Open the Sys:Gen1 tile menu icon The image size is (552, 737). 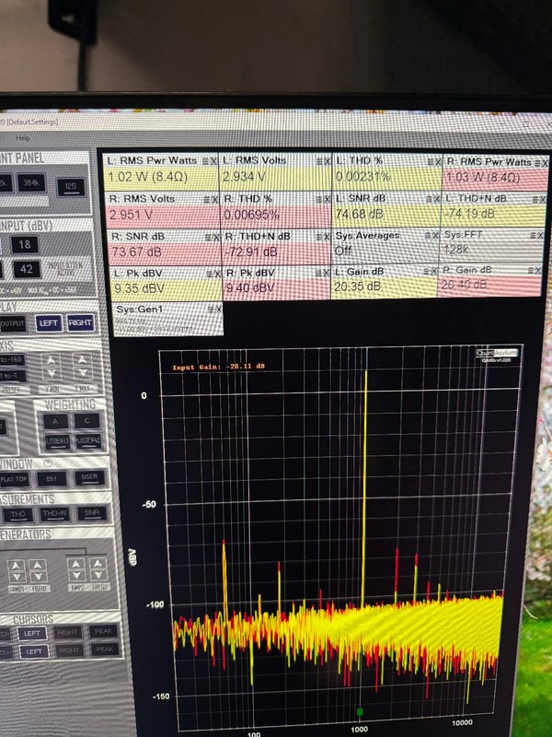coord(211,309)
